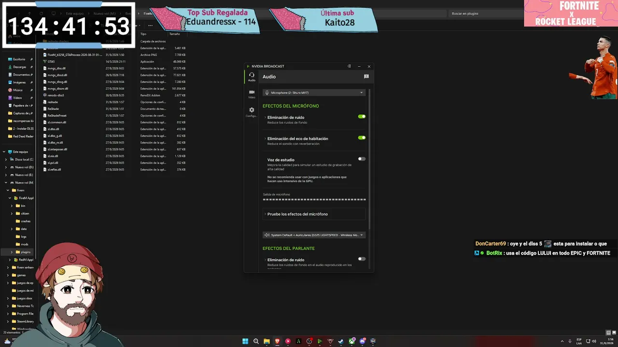Image resolution: width=618 pixels, height=347 pixels.
Task: Open the Windows Start menu
Action: (245, 341)
